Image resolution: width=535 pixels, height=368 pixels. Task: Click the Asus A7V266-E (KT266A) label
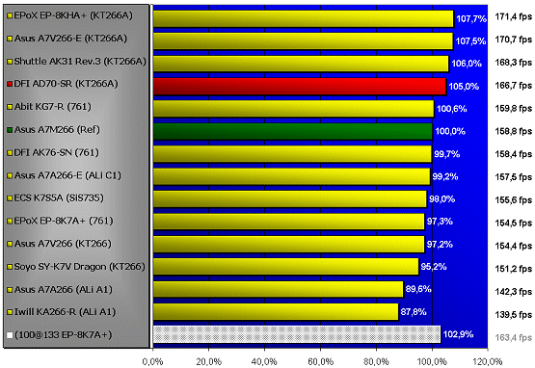tap(70, 39)
